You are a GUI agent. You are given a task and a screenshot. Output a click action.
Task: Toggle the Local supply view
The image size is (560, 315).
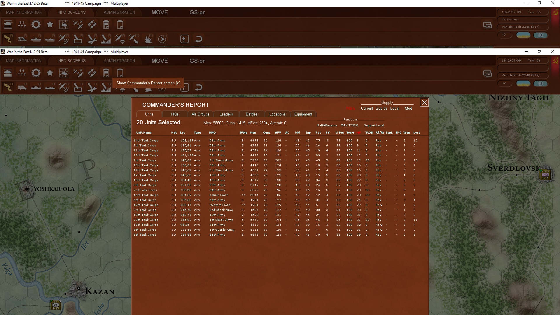pyautogui.click(x=394, y=108)
